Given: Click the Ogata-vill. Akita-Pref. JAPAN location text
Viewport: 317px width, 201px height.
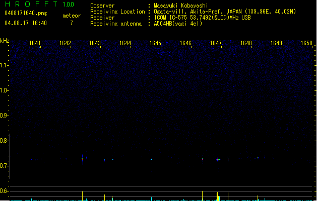Looking at the screenshot, I should (x=225, y=12).
